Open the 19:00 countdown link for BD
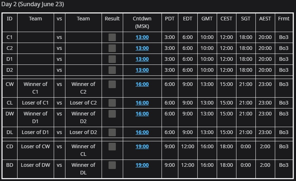296x181 pixels. click(142, 165)
